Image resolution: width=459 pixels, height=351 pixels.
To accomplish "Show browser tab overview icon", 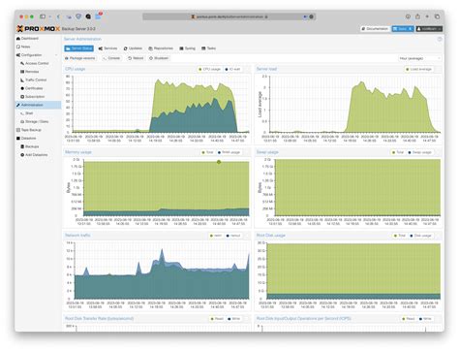I will pyautogui.click(x=437, y=16).
